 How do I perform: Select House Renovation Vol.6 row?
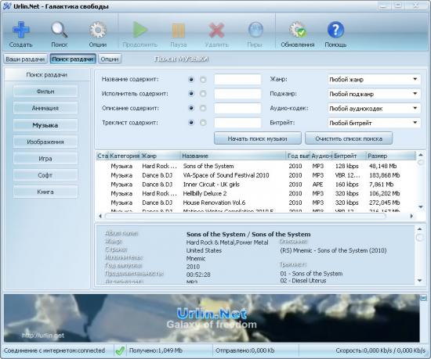(x=255, y=203)
